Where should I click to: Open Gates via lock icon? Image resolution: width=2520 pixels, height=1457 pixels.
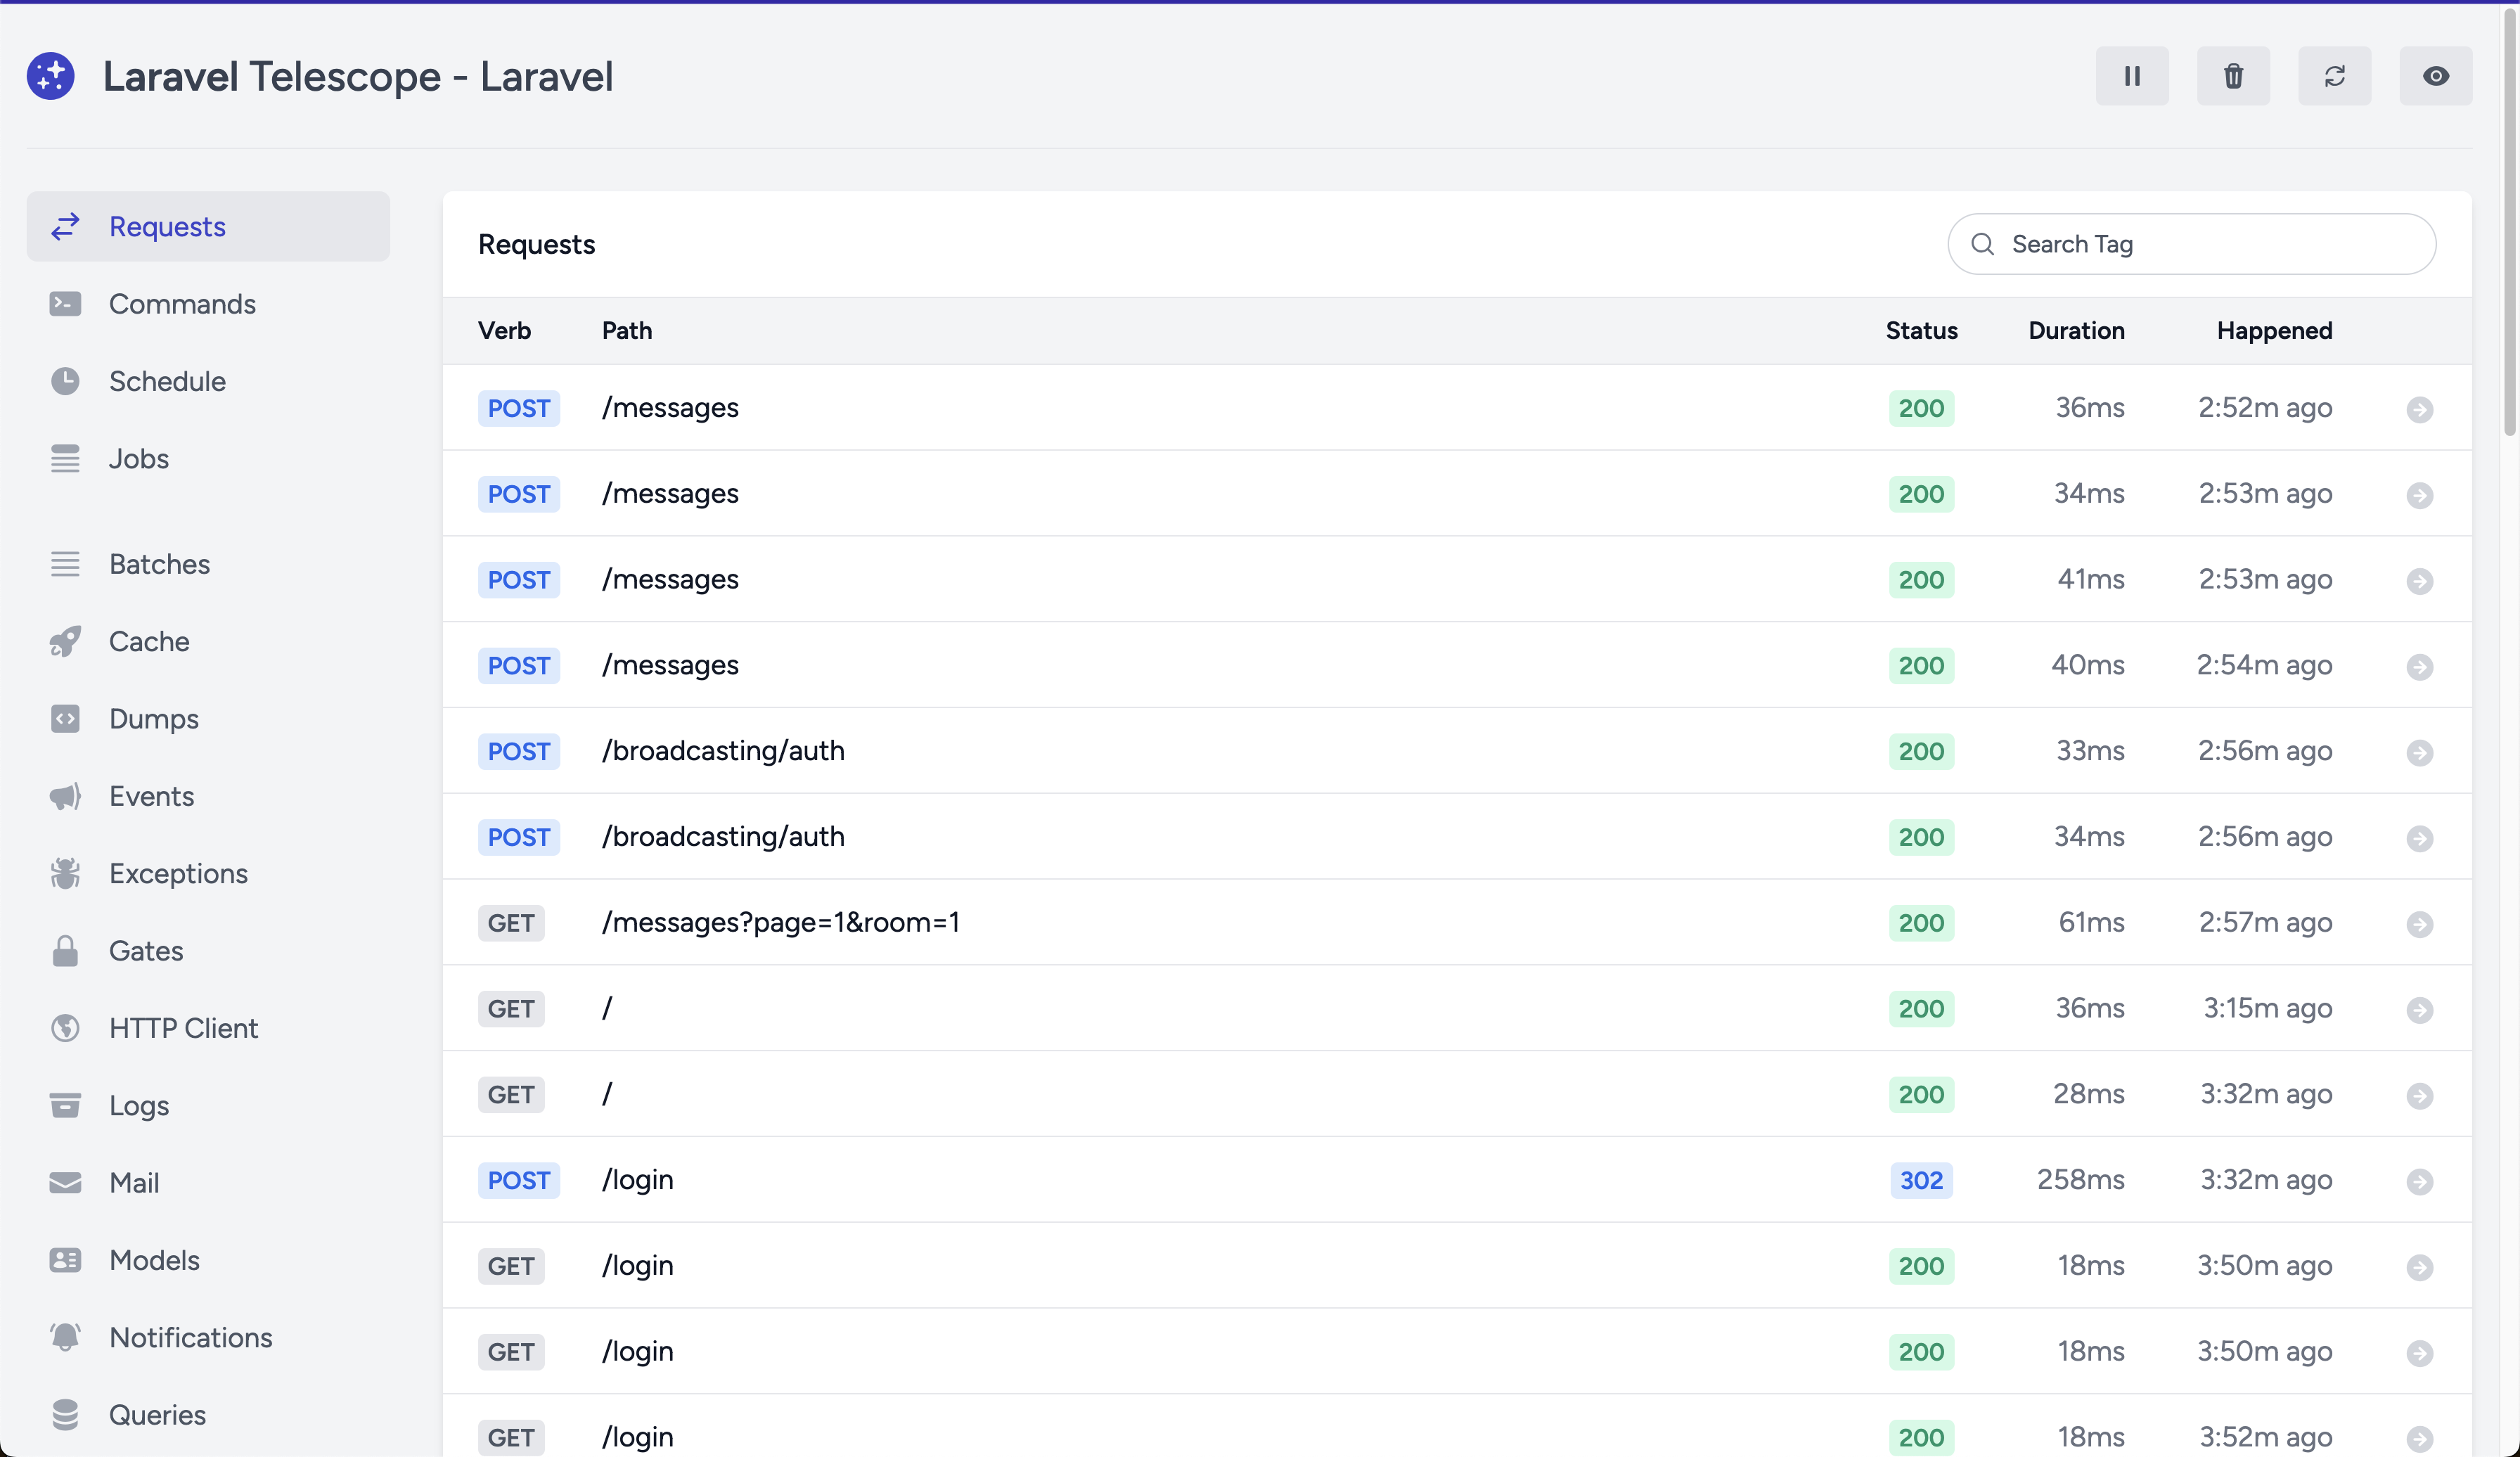pyautogui.click(x=66, y=951)
